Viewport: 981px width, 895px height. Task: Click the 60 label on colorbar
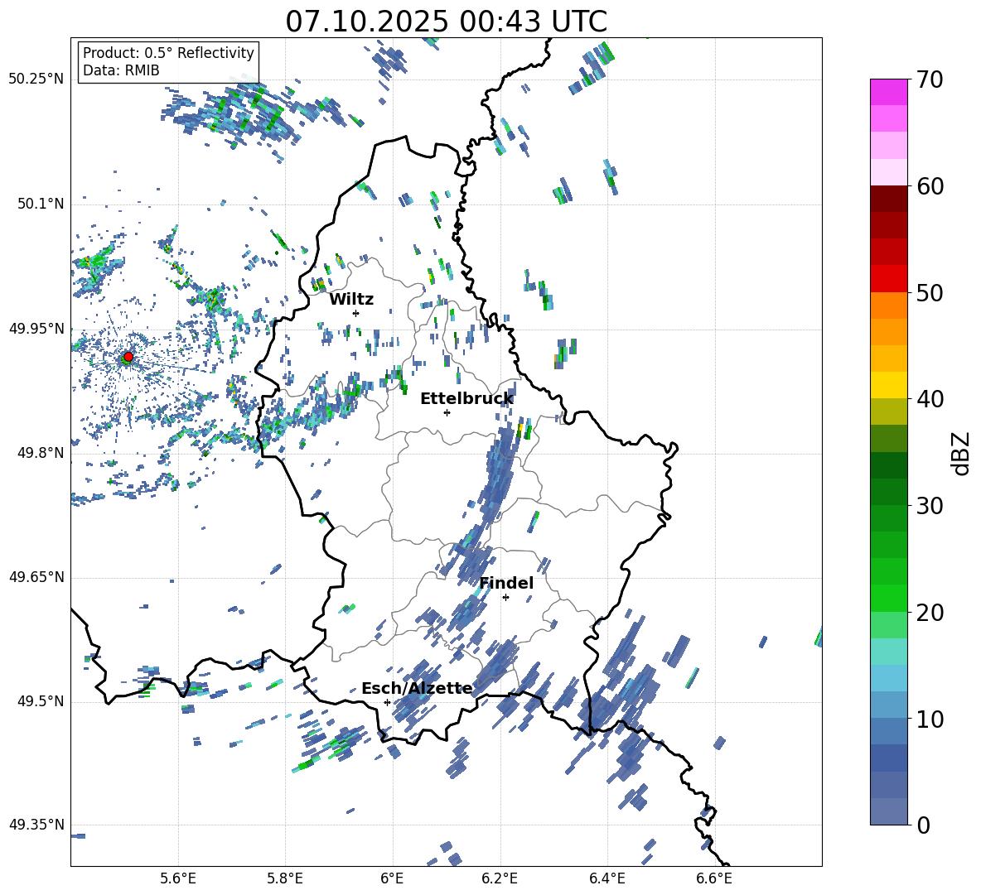pyautogui.click(x=930, y=186)
